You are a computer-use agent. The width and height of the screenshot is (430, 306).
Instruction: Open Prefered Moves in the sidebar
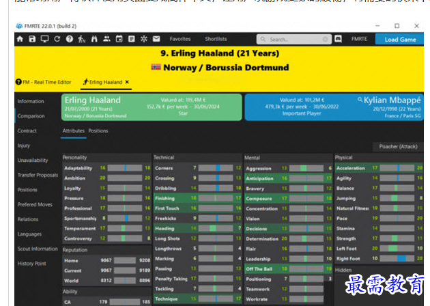click(35, 204)
